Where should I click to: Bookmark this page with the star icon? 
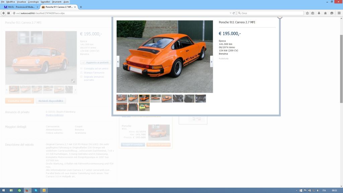(x=307, y=13)
